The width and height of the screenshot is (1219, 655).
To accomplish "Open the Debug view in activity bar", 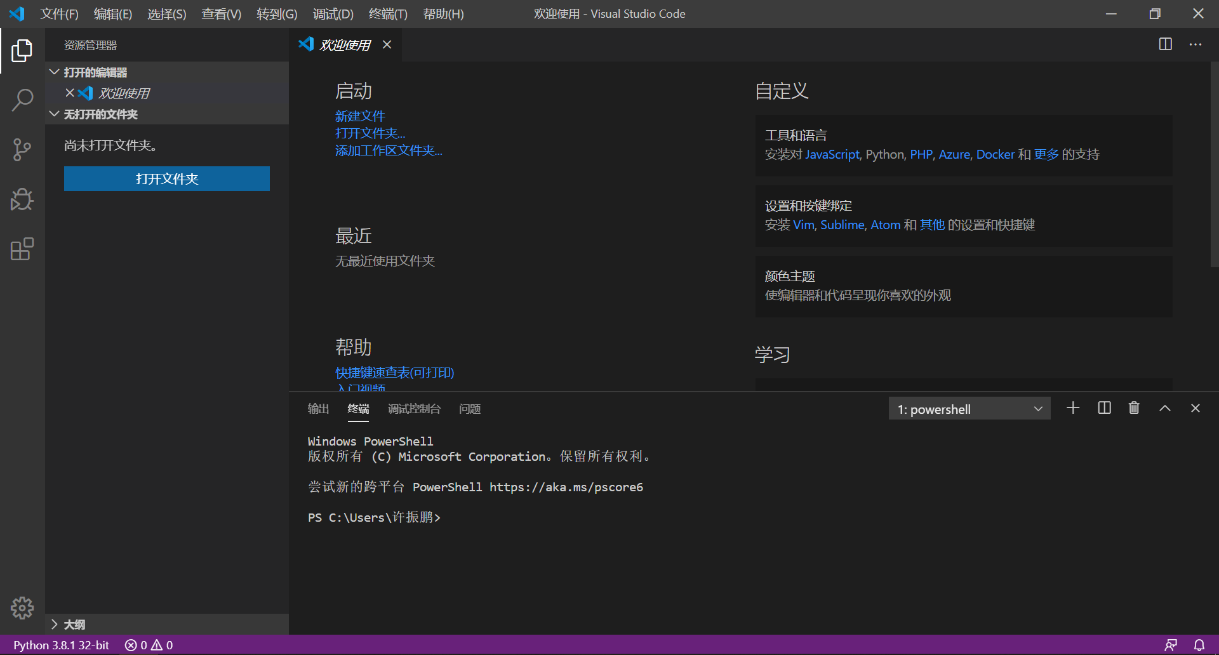I will tap(22, 199).
